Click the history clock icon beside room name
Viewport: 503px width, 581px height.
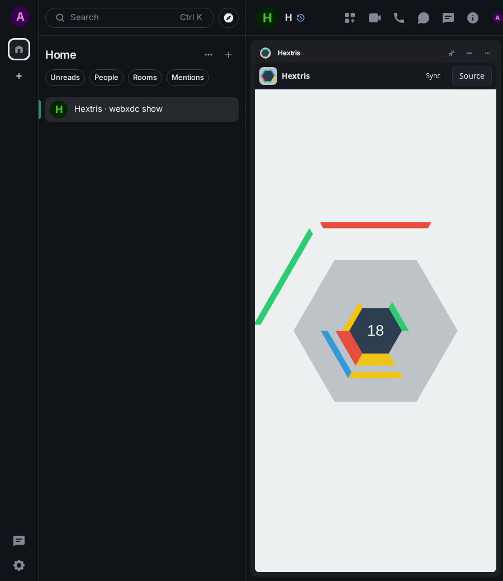pyautogui.click(x=301, y=18)
